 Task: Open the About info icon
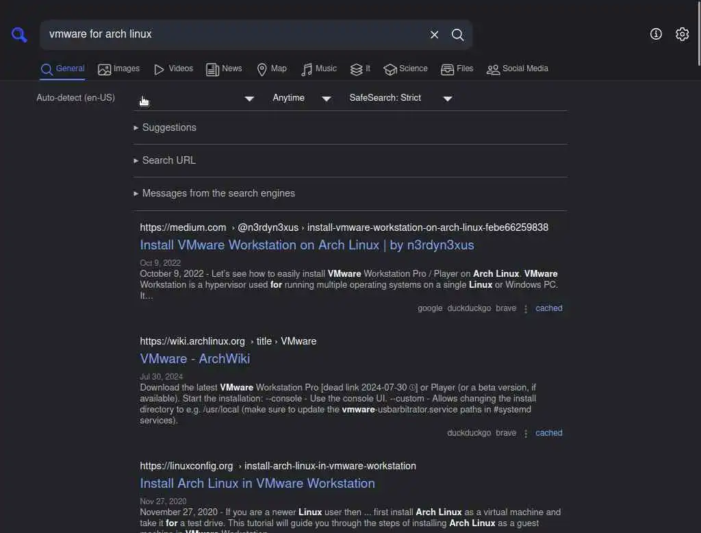click(x=656, y=34)
